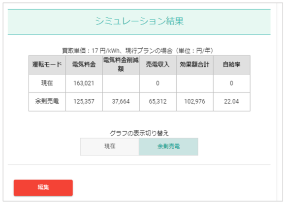Switch graph display to 現在
The height and width of the screenshot is (204, 286).
pos(110,146)
